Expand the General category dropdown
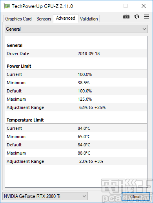The height and width of the screenshot is (203, 153). [x=76, y=29]
